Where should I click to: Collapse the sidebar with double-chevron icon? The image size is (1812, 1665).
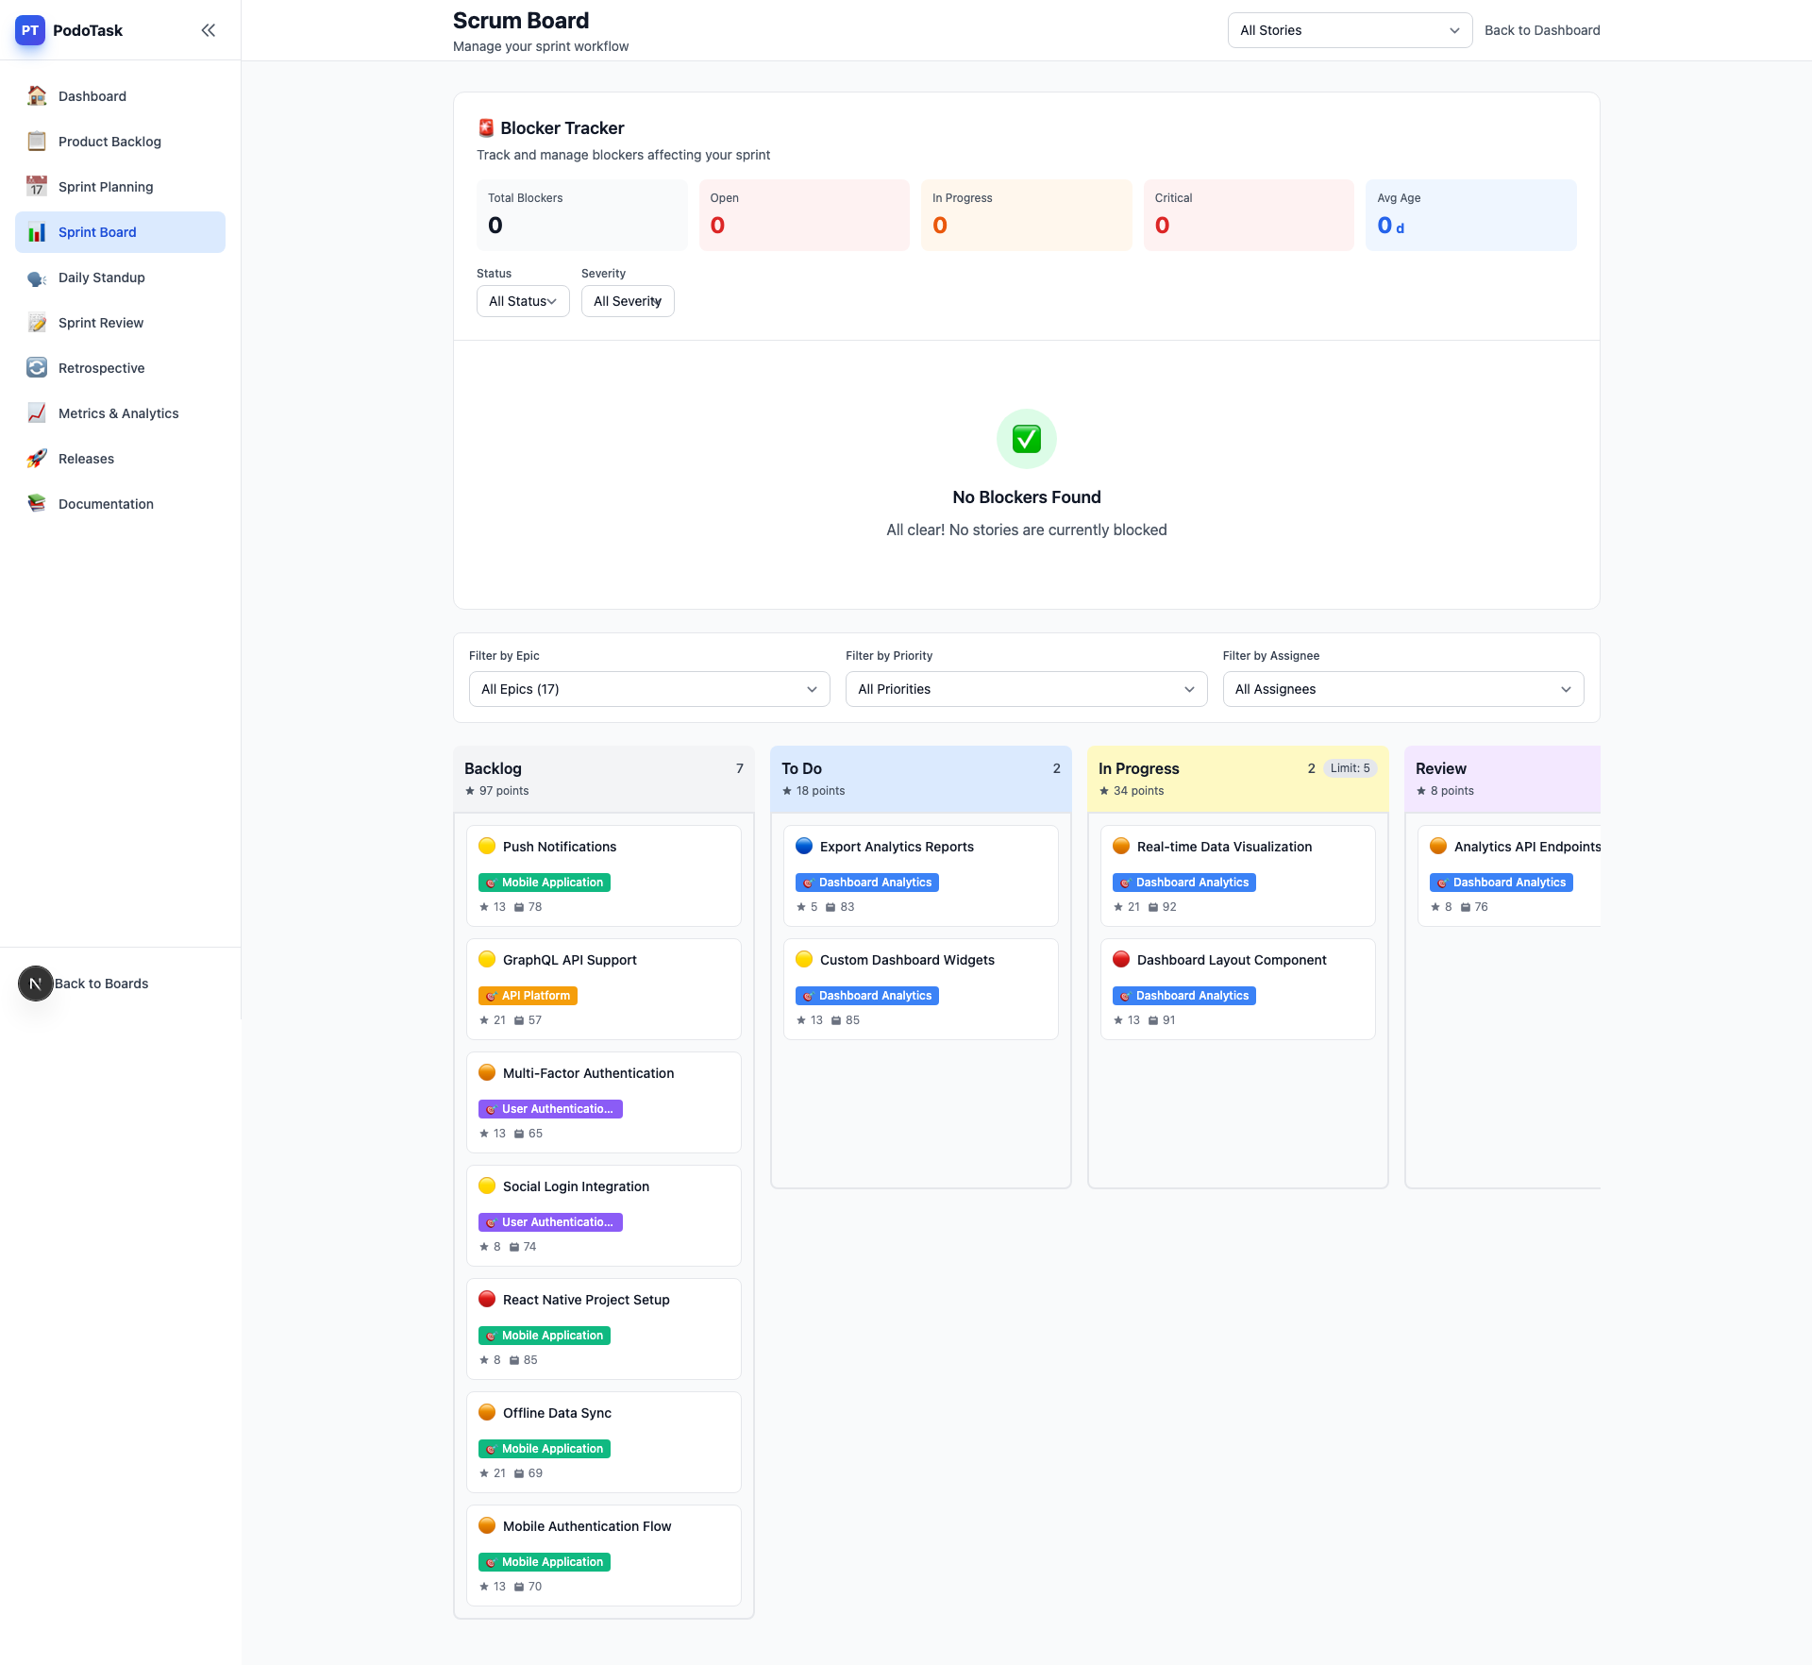pyautogui.click(x=209, y=30)
